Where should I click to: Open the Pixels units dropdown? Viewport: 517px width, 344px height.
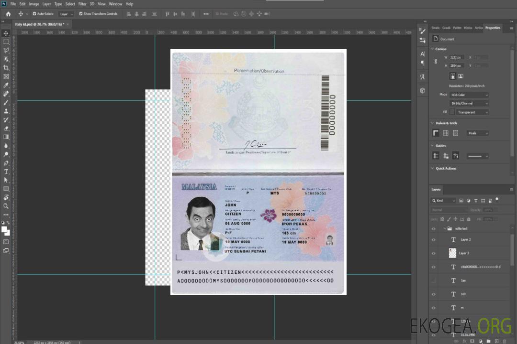pos(477,133)
